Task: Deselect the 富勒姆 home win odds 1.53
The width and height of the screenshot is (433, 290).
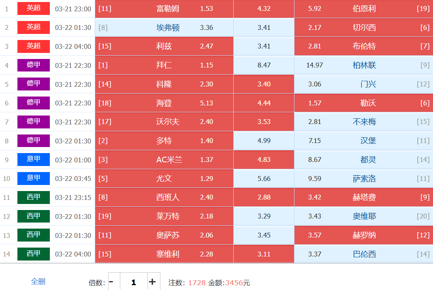Action: click(x=164, y=8)
